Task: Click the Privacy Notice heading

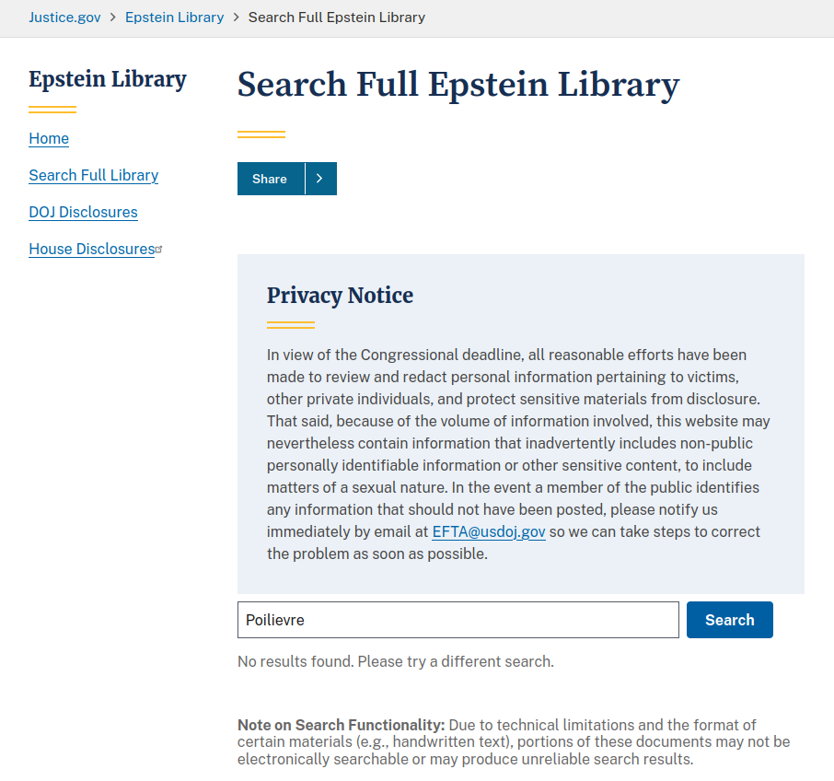Action: pos(340,296)
